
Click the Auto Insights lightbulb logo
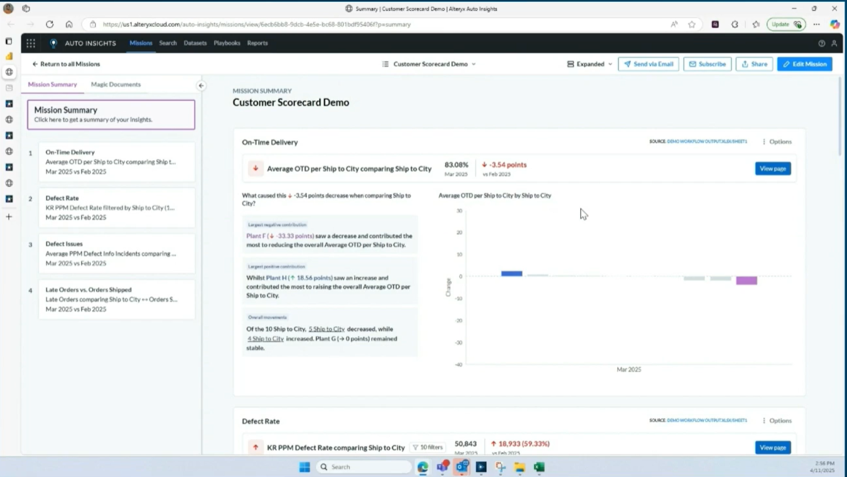(x=53, y=43)
